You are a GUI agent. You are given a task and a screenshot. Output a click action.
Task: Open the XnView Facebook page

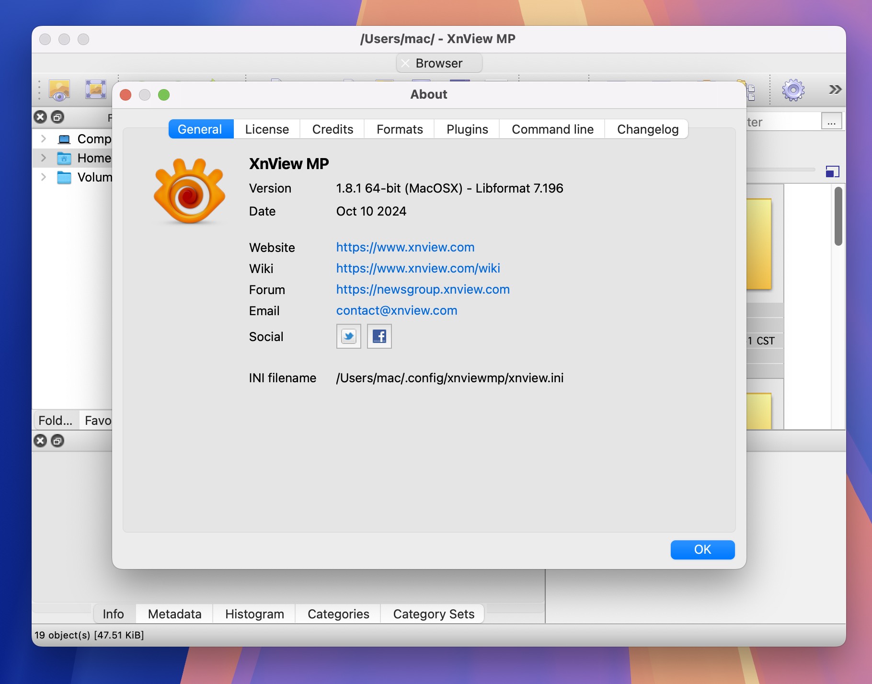[x=379, y=336]
